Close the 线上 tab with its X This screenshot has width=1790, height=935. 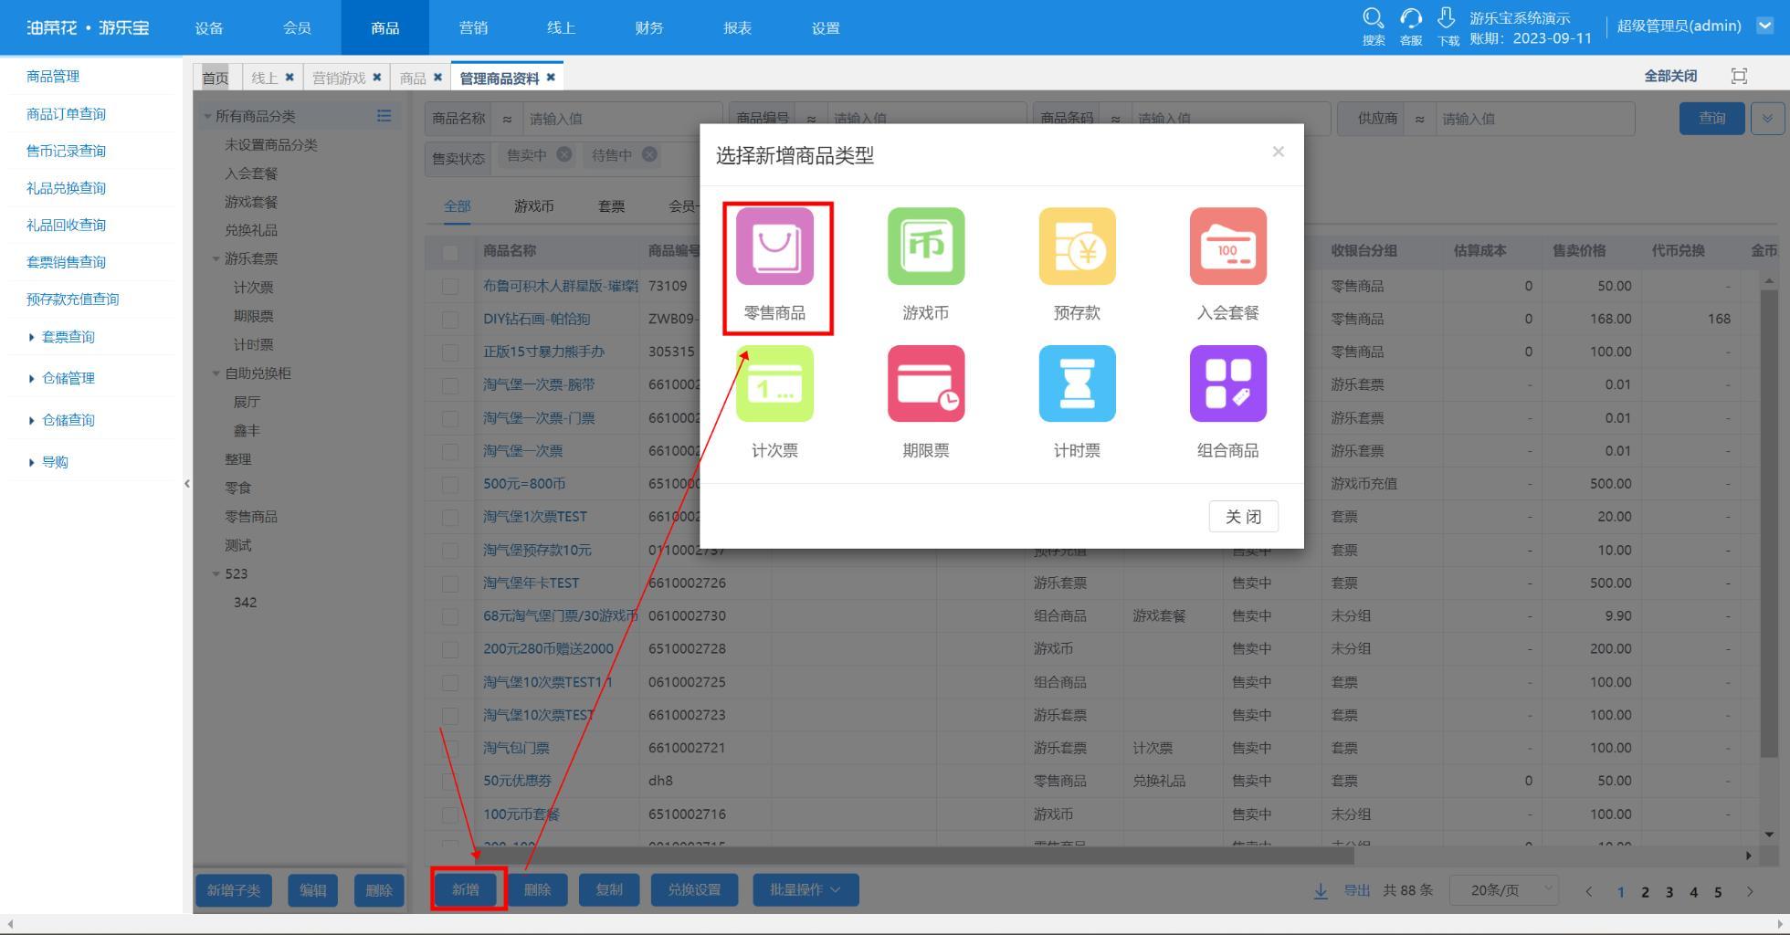tap(290, 78)
